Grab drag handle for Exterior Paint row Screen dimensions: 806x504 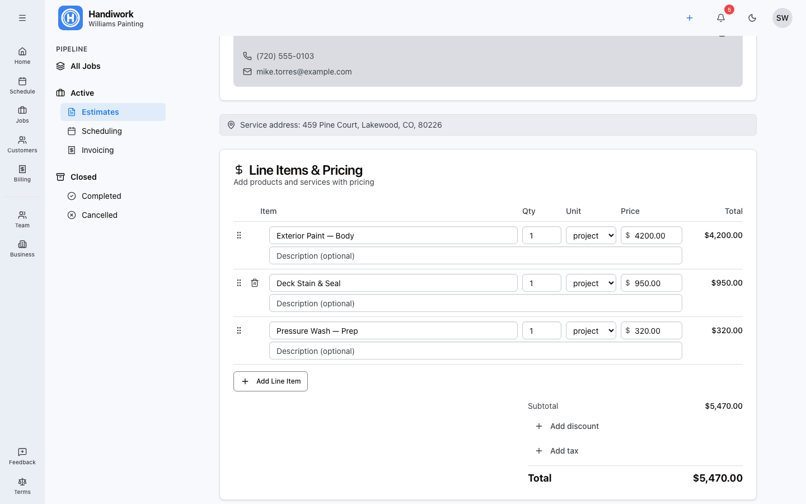tap(239, 235)
